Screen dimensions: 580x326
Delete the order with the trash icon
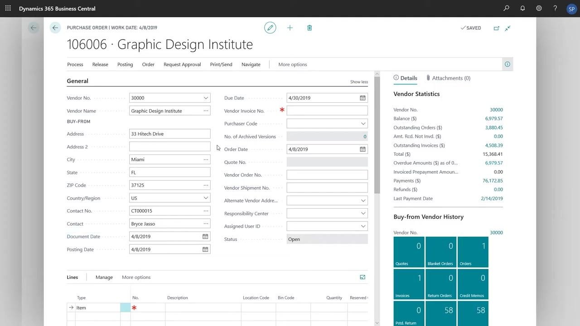point(309,28)
